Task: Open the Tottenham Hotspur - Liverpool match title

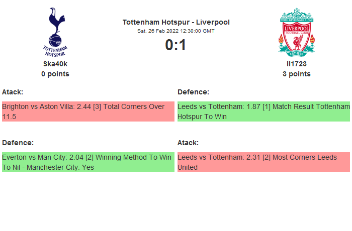Action: point(176,22)
